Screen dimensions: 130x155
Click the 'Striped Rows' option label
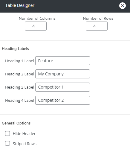(x=25, y=144)
